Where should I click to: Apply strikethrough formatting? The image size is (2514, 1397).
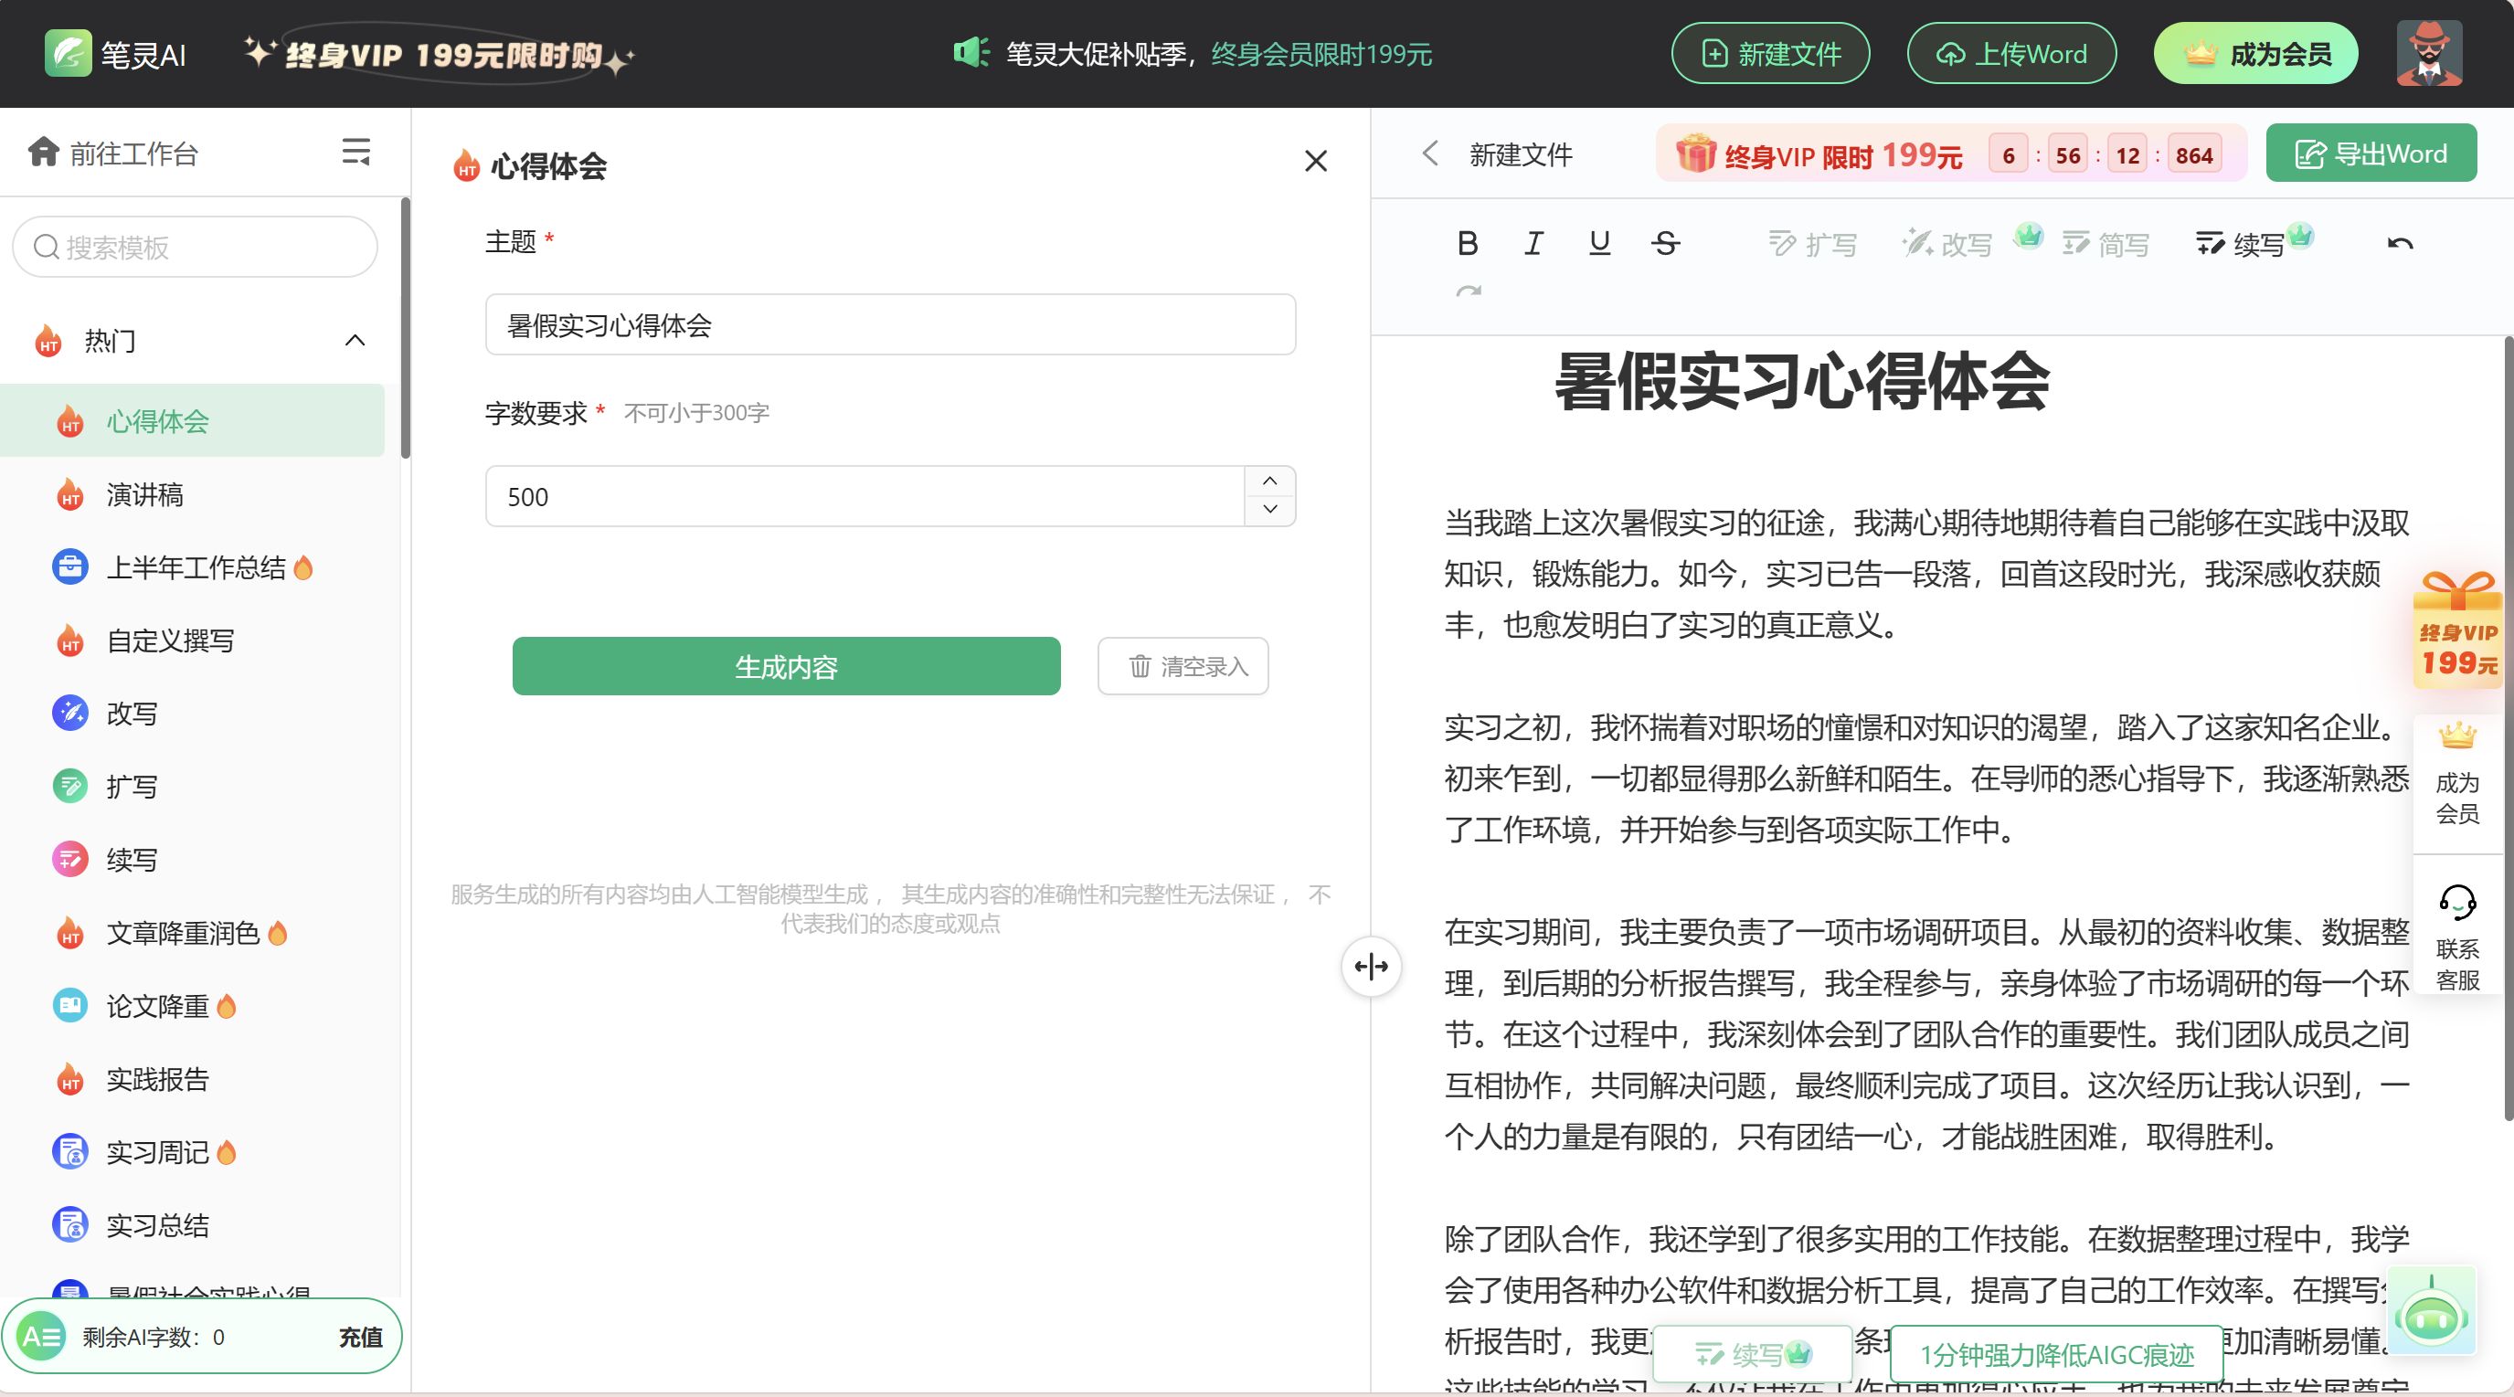tap(1665, 243)
